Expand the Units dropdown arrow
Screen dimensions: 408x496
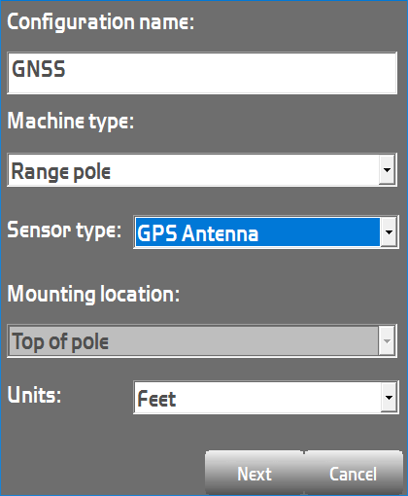tap(389, 398)
